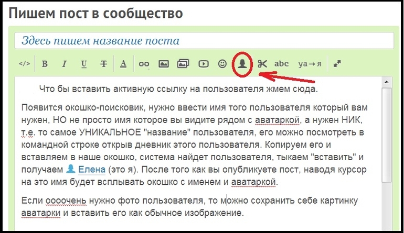The height and width of the screenshot is (233, 404).
Task: Click the text 'обычное изображение'
Action: [194, 213]
